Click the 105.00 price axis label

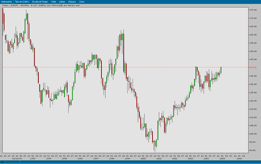[x=253, y=126]
